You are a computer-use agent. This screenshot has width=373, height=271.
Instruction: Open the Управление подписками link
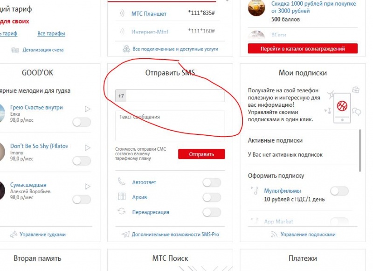308,234
